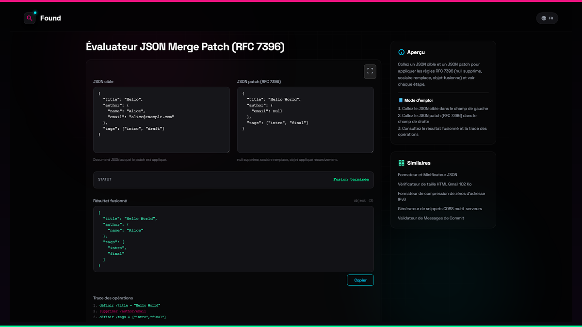Image resolution: width=582 pixels, height=327 pixels.
Task: Toggle fullscreen mode with expand icon
Action: click(x=370, y=71)
